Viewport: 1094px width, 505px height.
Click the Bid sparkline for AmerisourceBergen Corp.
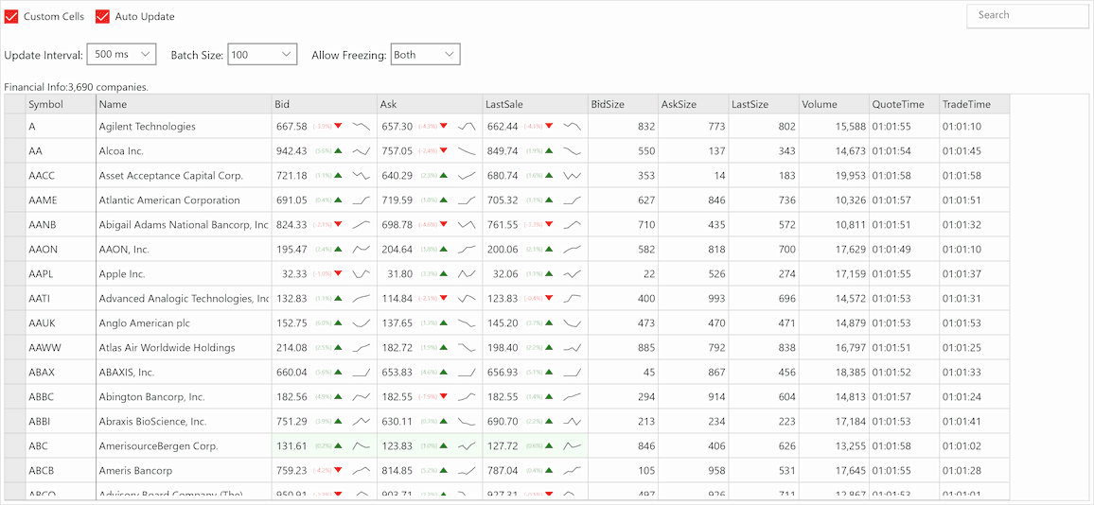click(362, 445)
